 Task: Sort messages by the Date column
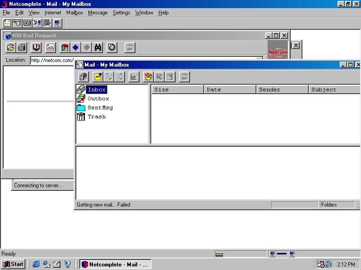point(230,90)
